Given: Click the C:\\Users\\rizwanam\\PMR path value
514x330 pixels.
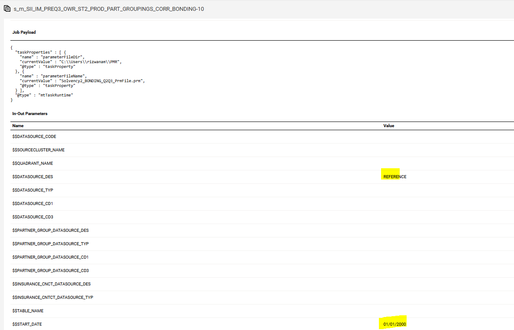Looking at the screenshot, I should coord(91,62).
